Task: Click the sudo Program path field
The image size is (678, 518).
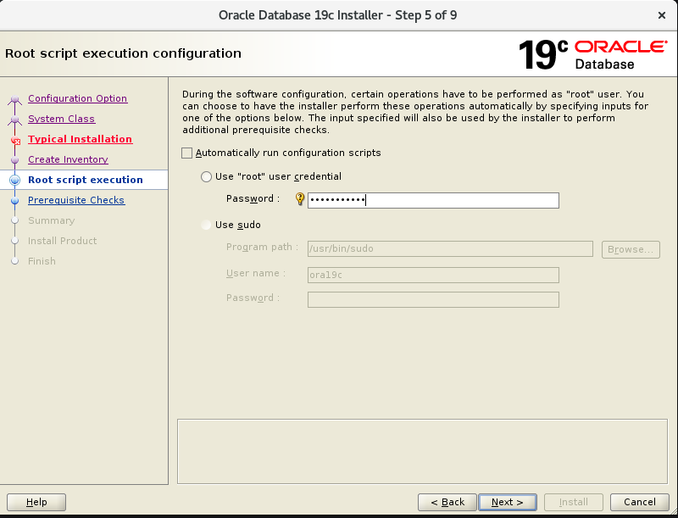Action: pos(450,248)
